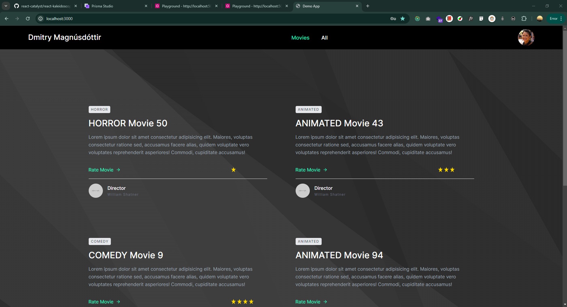This screenshot has height=307, width=567.
Task: Open the Chrome profile avatar
Action: (x=540, y=19)
